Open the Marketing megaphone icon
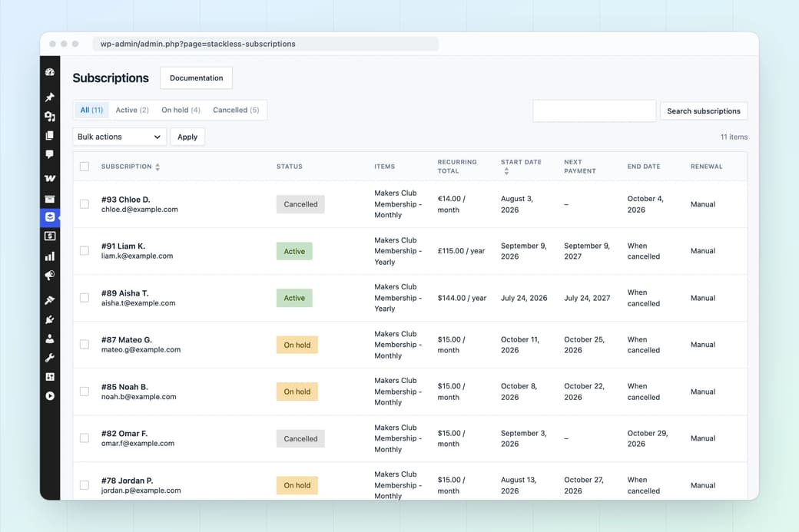Image resolution: width=799 pixels, height=532 pixels. click(49, 276)
